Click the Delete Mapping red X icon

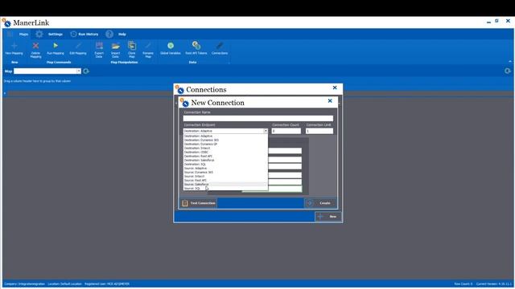point(35,46)
